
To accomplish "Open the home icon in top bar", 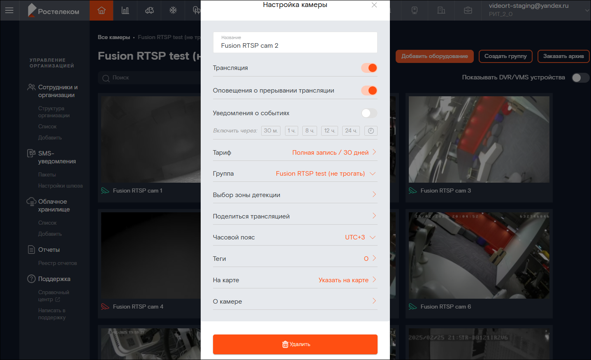I will [102, 10].
